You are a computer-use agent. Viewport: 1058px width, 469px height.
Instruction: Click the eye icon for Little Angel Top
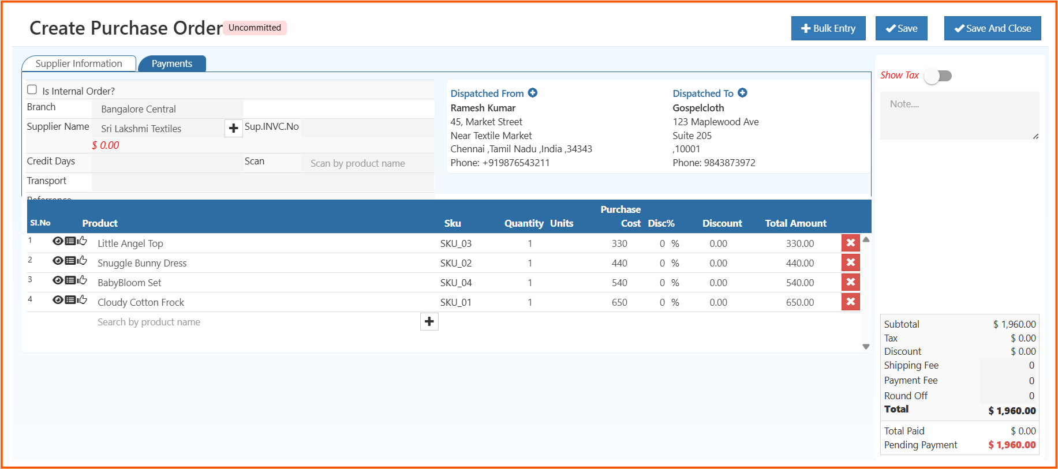coord(58,241)
